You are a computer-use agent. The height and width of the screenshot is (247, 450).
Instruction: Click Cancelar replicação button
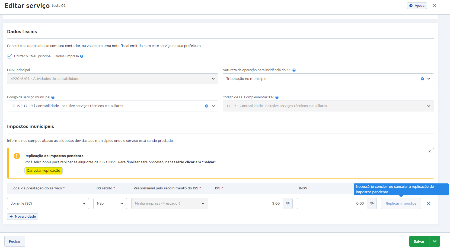(43, 171)
